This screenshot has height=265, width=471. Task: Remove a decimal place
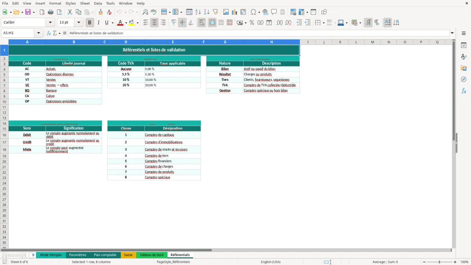pyautogui.click(x=288, y=23)
